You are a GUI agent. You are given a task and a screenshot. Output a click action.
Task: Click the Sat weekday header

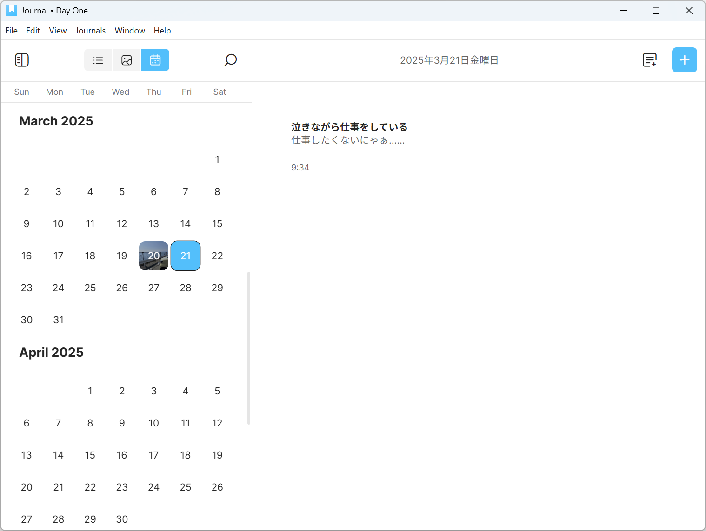click(x=220, y=92)
